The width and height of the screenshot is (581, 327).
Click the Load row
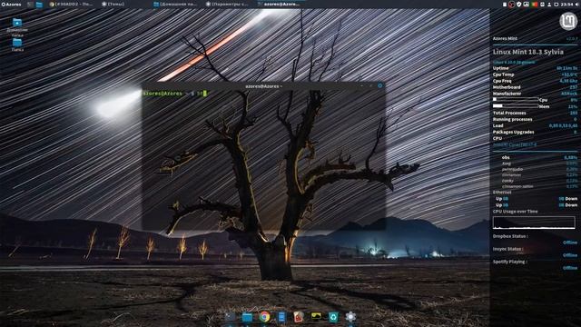pos(535,125)
